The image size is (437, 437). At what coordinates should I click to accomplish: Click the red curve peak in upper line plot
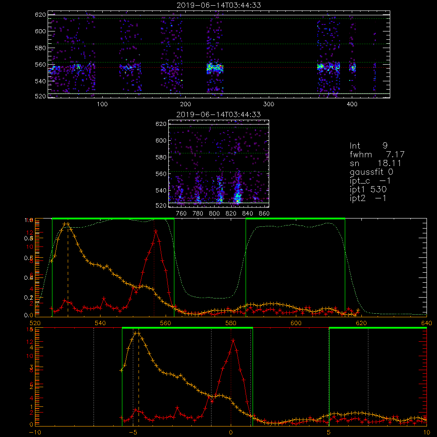(x=156, y=231)
